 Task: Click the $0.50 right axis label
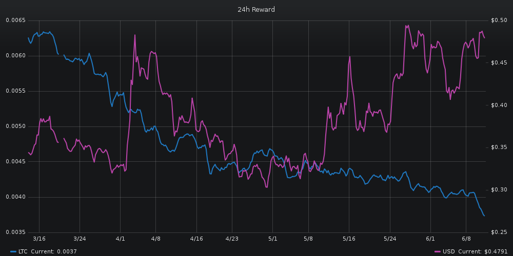click(499, 20)
